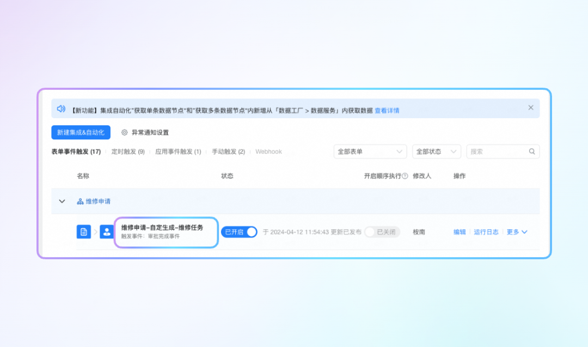Open the 全部状态 filter dropdown

coord(436,152)
